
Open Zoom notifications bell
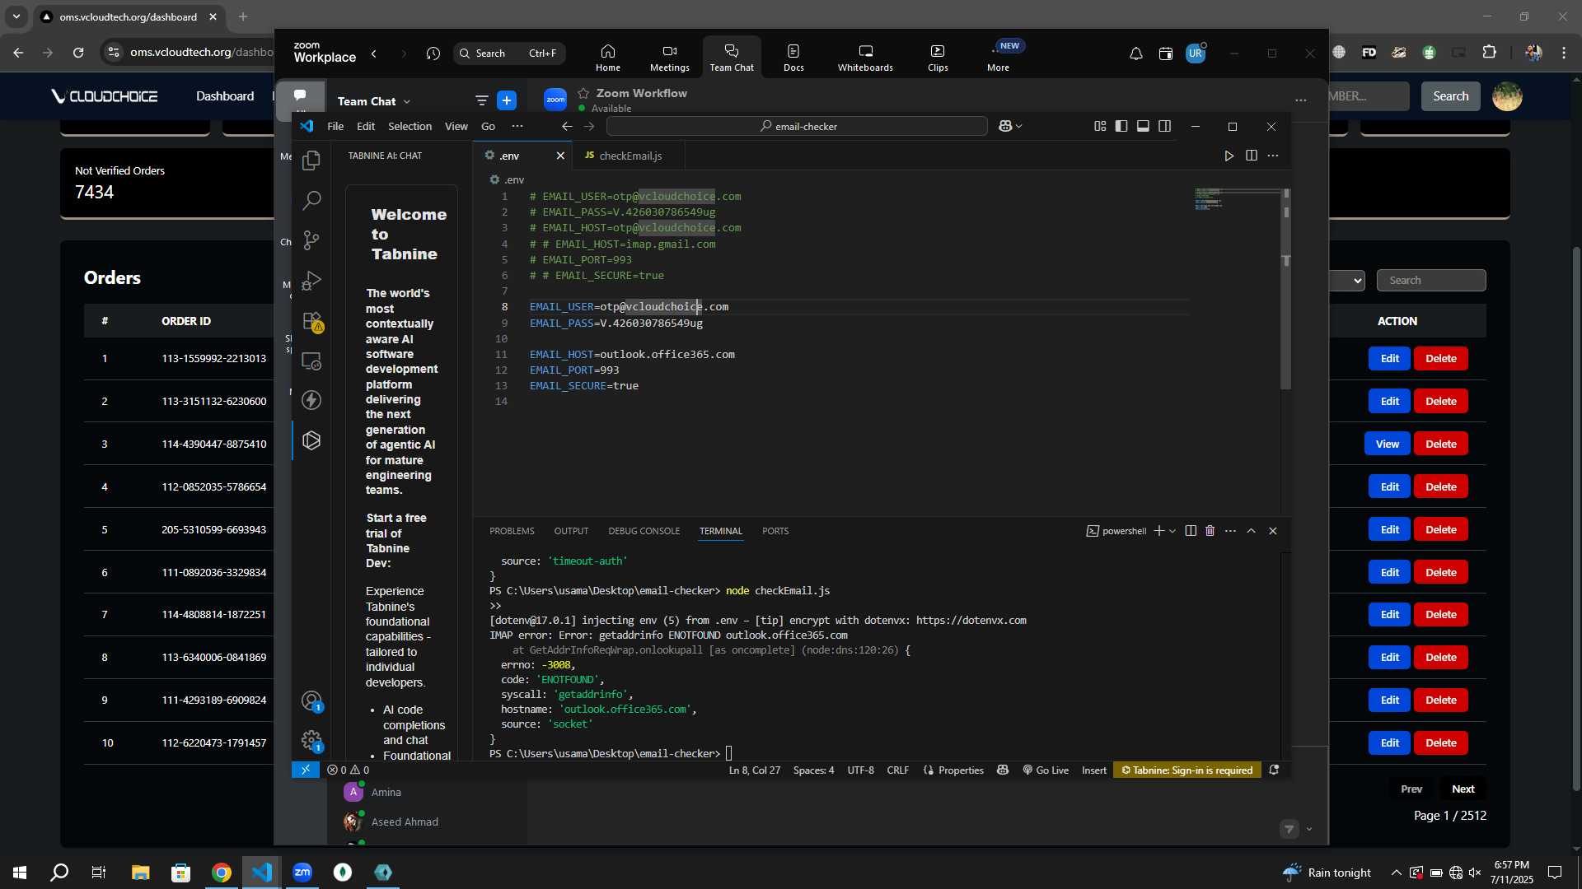point(1135,54)
